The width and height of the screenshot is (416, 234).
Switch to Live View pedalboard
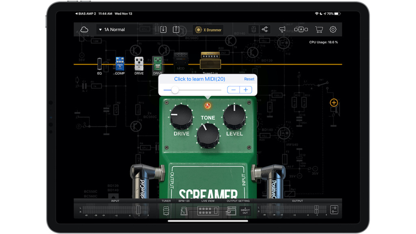click(208, 210)
